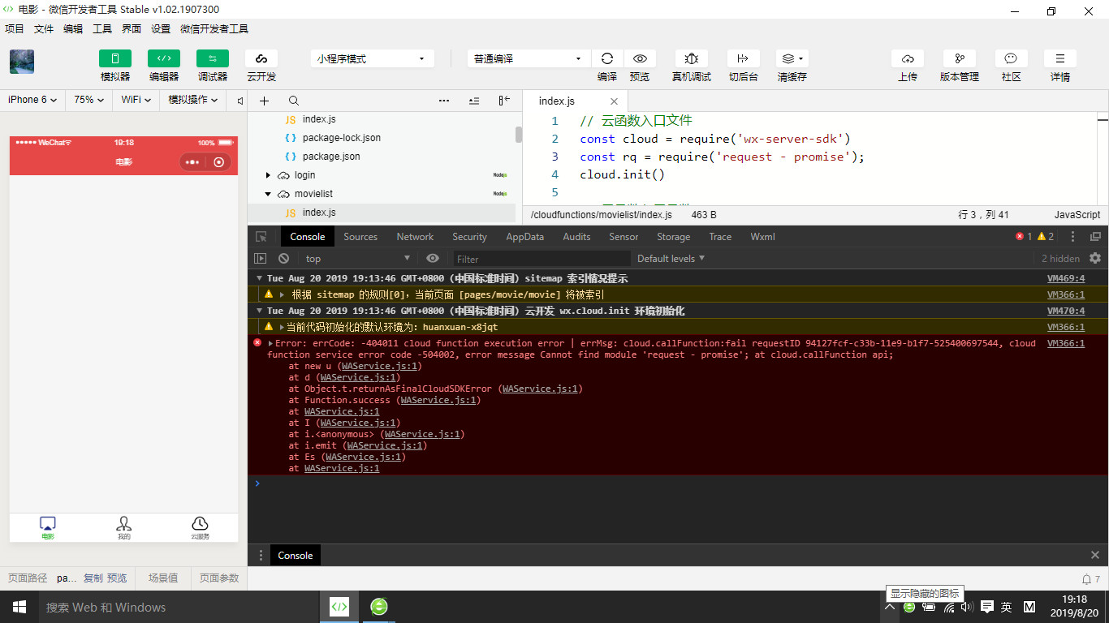Screen dimensions: 1109x623
Task: Click the green 模拟器 simulator toggle button
Action: click(114, 58)
